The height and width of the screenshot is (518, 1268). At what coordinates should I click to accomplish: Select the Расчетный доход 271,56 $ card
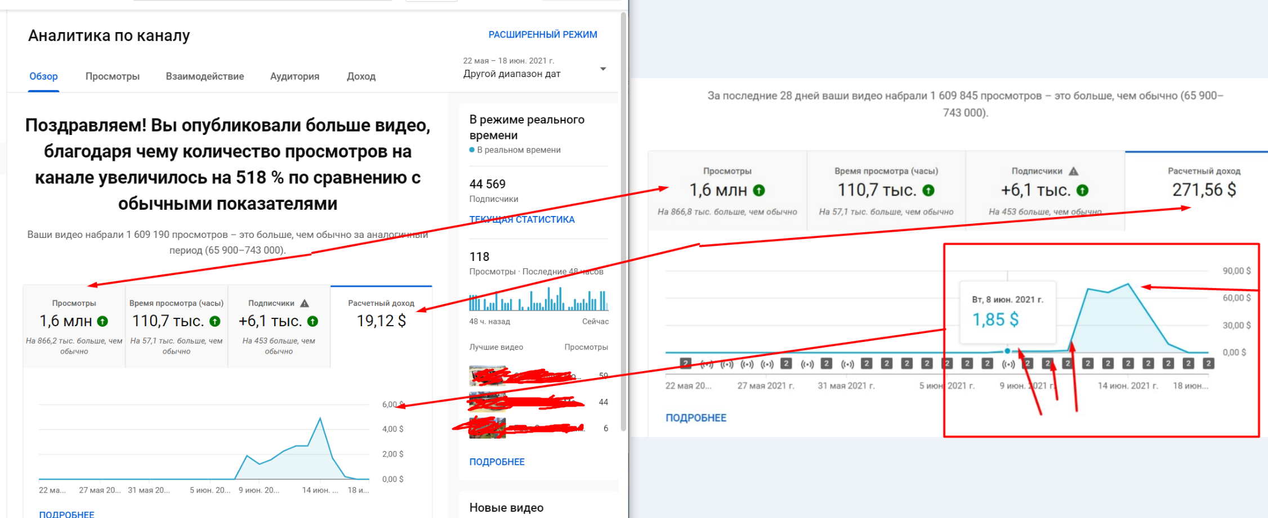[x=1203, y=190]
